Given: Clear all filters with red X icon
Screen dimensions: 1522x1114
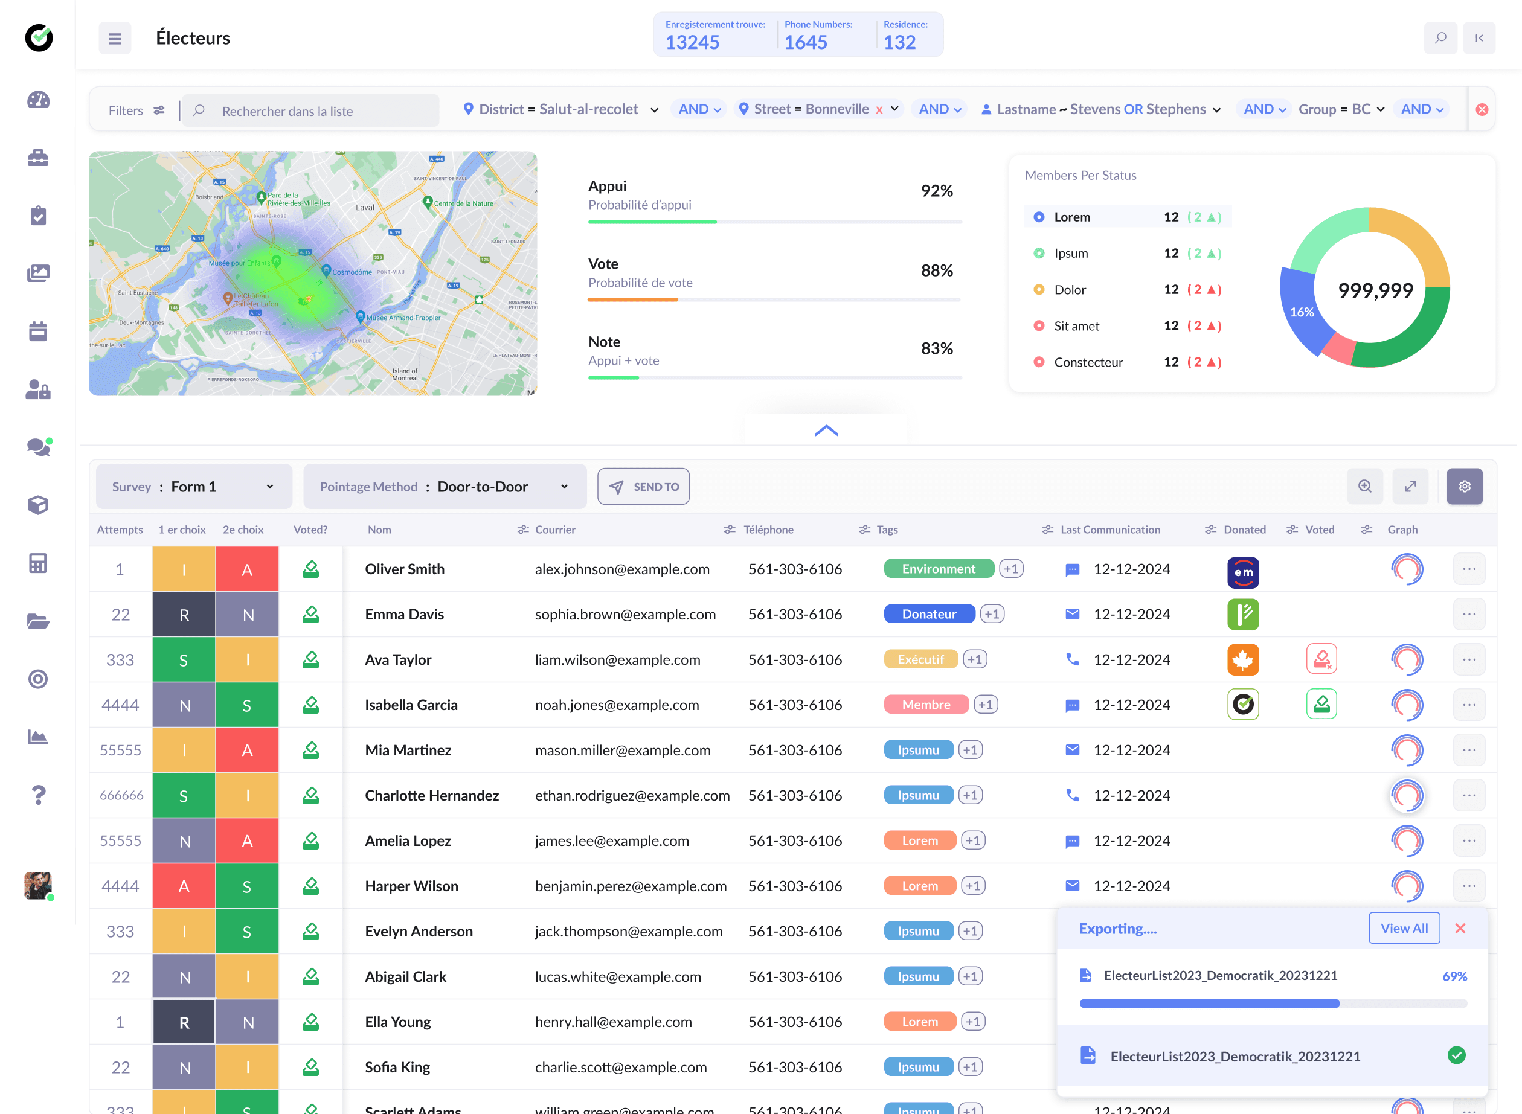Looking at the screenshot, I should [x=1482, y=109].
